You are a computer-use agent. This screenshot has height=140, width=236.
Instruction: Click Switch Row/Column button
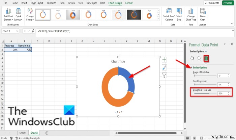(x=169, y=15)
